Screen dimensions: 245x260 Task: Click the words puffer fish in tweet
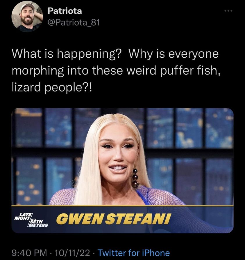(x=189, y=70)
